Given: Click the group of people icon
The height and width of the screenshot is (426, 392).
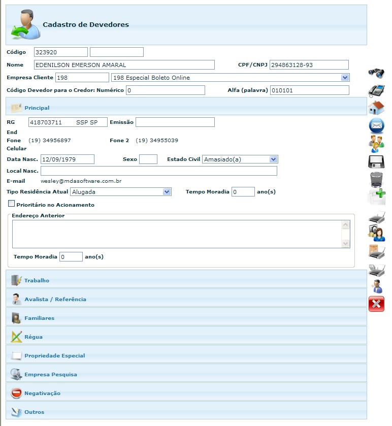Looking at the screenshot, I should pyautogui.click(x=376, y=144).
